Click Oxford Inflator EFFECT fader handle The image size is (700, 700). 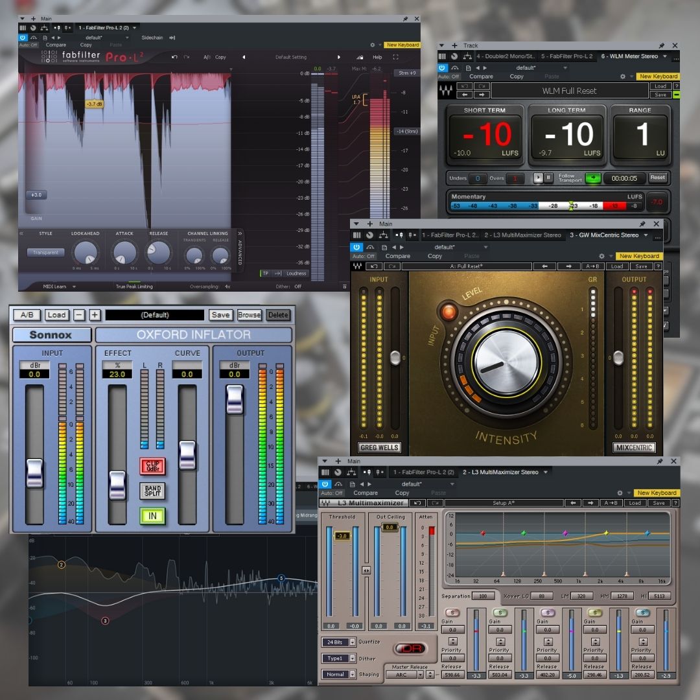(x=117, y=485)
